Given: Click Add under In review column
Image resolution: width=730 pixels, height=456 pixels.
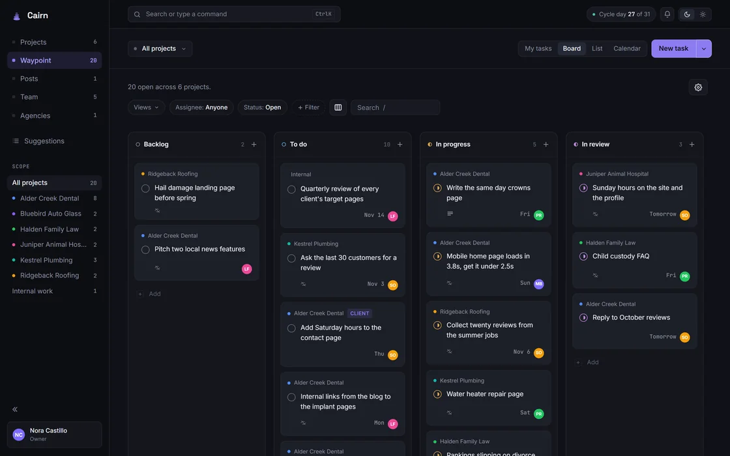Looking at the screenshot, I should point(587,362).
